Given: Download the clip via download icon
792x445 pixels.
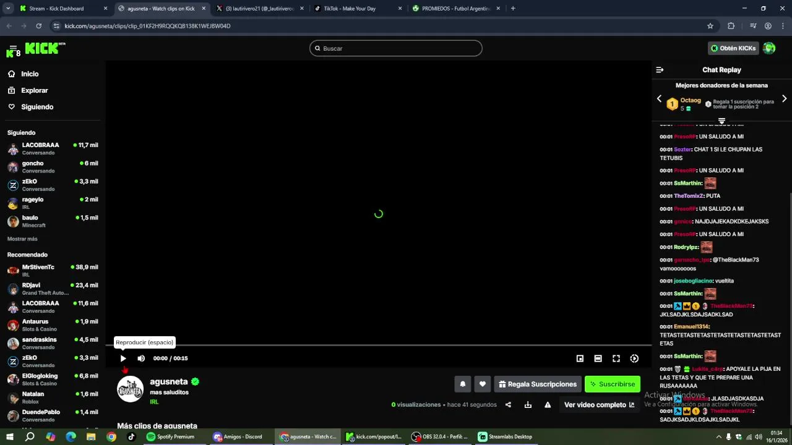Looking at the screenshot, I should click(x=528, y=405).
